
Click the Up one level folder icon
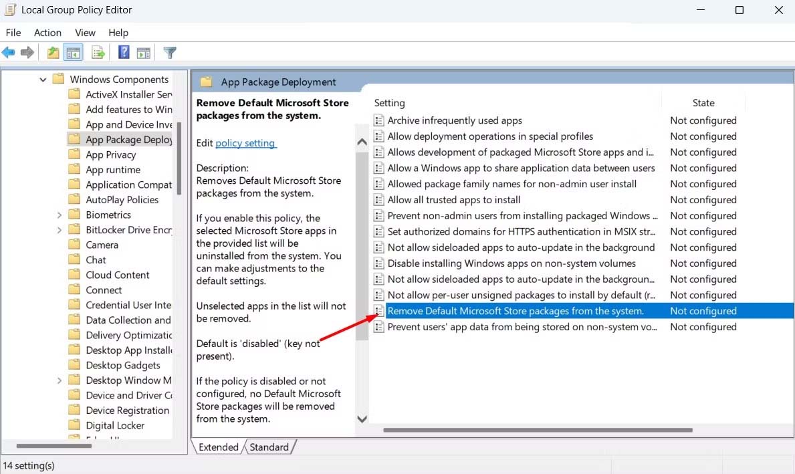pos(53,52)
